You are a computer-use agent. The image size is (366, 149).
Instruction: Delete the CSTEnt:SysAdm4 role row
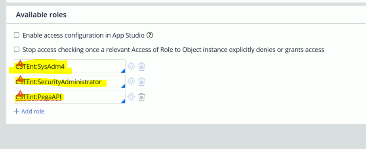[142, 66]
